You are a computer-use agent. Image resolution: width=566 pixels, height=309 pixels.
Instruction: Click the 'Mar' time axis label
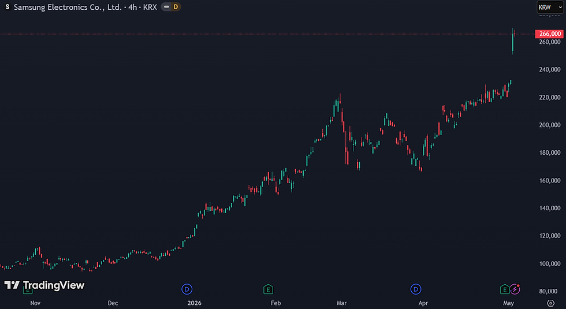[341, 303]
